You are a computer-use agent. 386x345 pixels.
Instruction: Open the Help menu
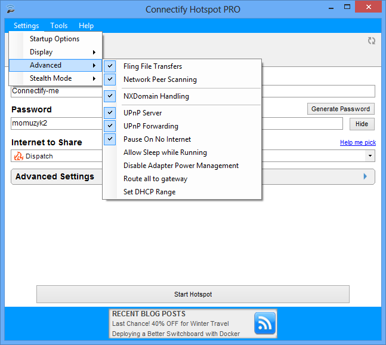[86, 26]
